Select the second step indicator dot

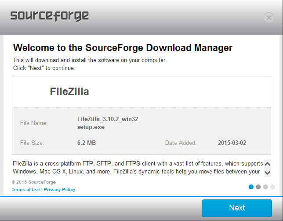[258, 187]
